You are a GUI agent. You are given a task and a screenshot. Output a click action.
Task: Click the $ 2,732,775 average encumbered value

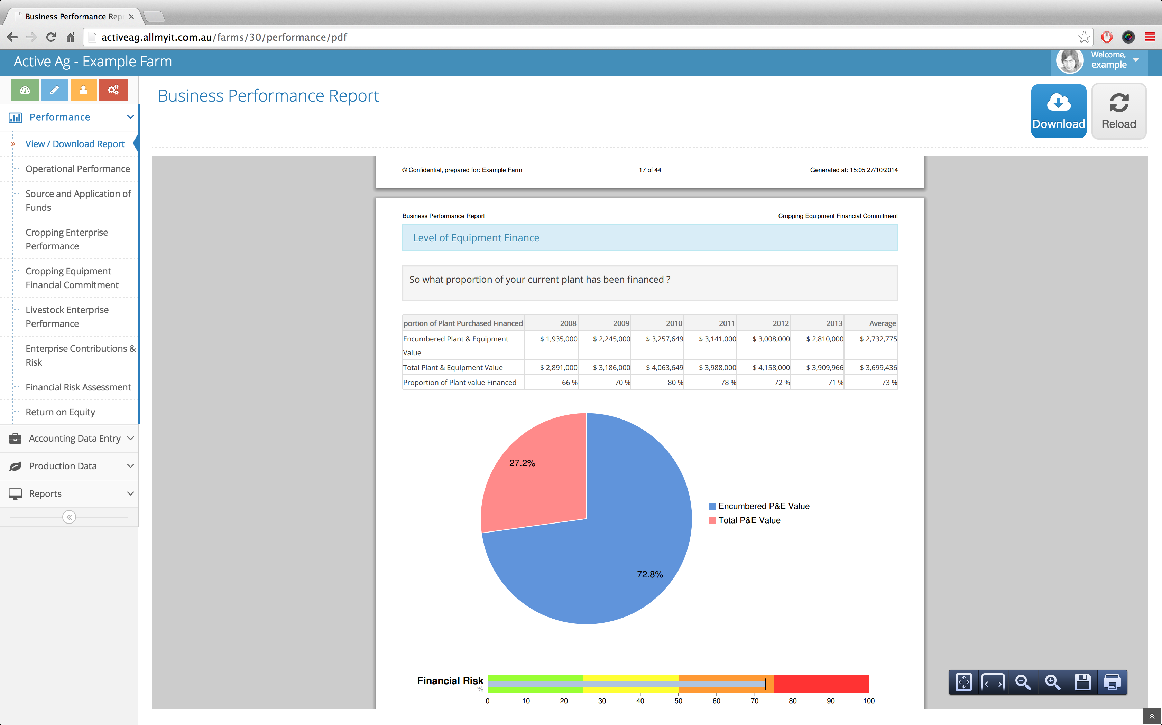click(878, 339)
